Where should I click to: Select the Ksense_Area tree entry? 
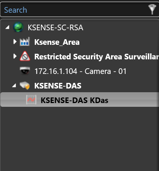(x=57, y=42)
